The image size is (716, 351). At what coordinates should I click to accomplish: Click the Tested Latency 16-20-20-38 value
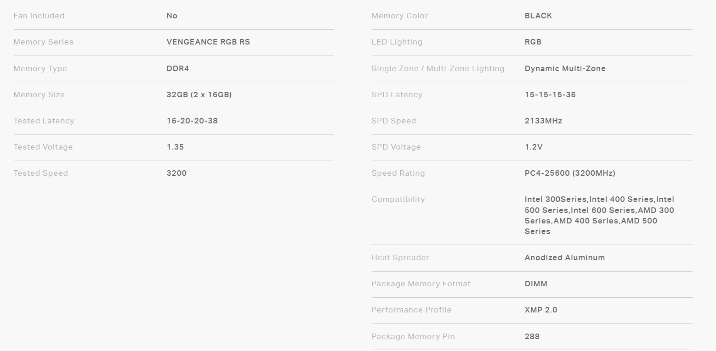[x=192, y=121]
